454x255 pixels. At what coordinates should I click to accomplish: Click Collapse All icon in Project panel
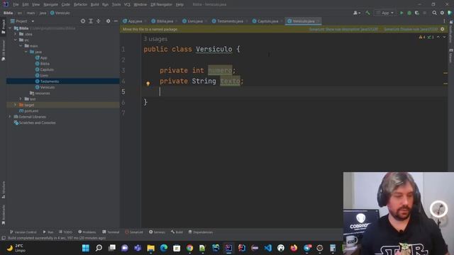tap(99, 21)
